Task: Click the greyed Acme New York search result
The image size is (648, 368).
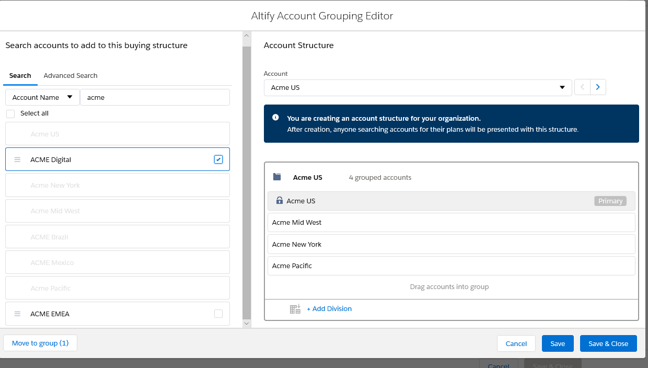Action: click(118, 185)
